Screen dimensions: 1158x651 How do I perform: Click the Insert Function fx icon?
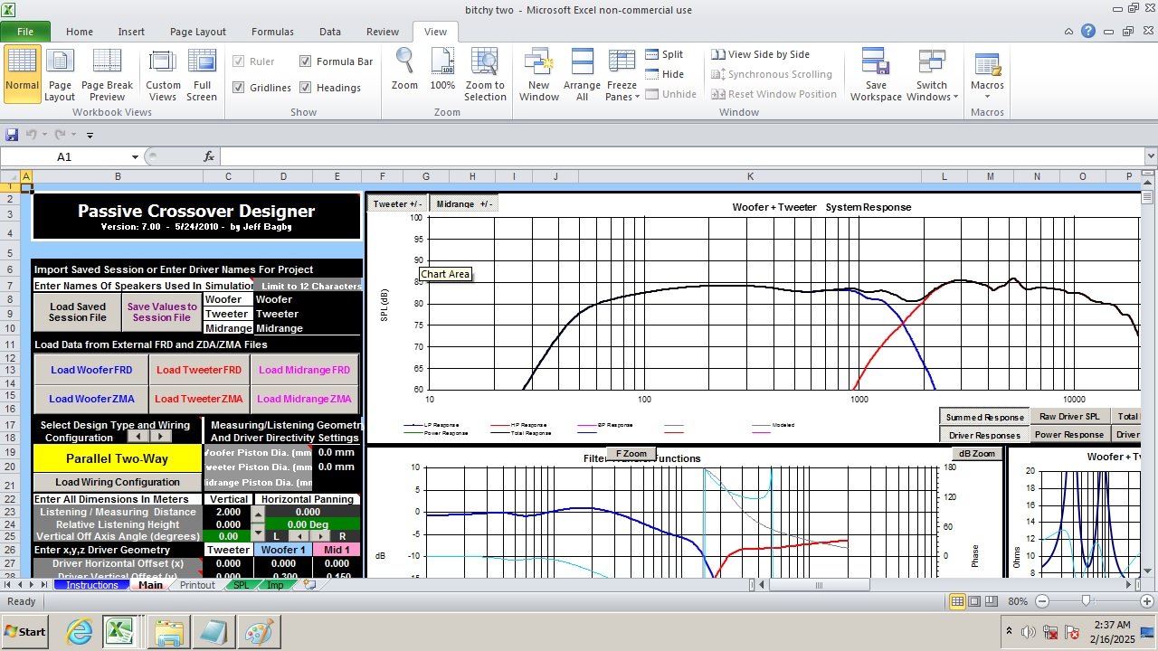[209, 156]
